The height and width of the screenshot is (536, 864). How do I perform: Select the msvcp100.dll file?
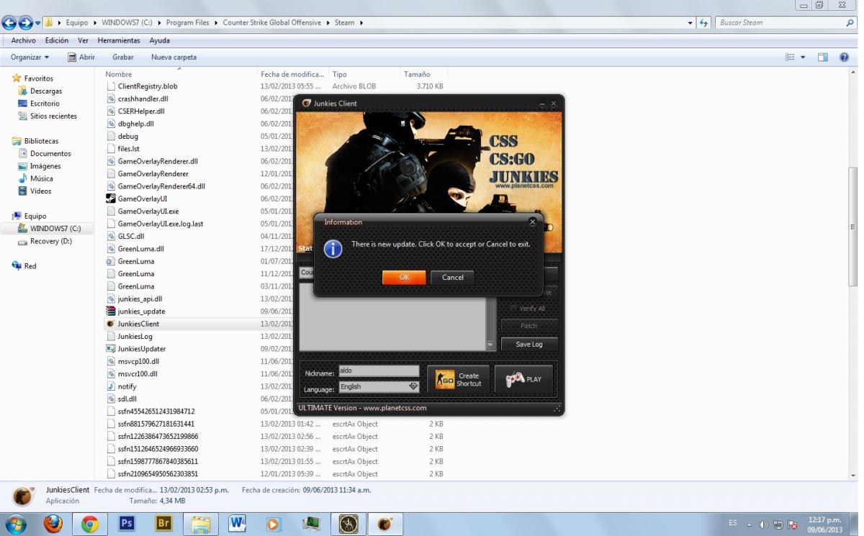[x=138, y=361]
